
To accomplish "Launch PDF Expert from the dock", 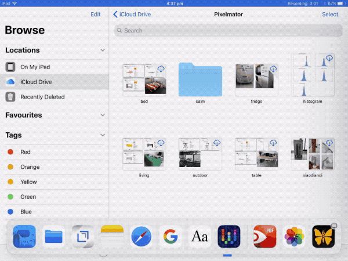I will point(265,237).
